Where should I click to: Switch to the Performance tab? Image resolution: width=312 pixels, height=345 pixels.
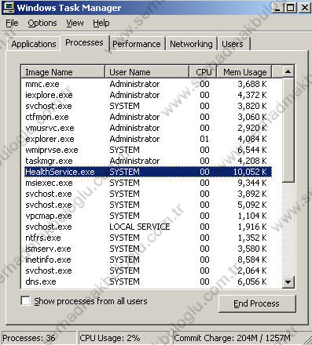click(x=137, y=44)
